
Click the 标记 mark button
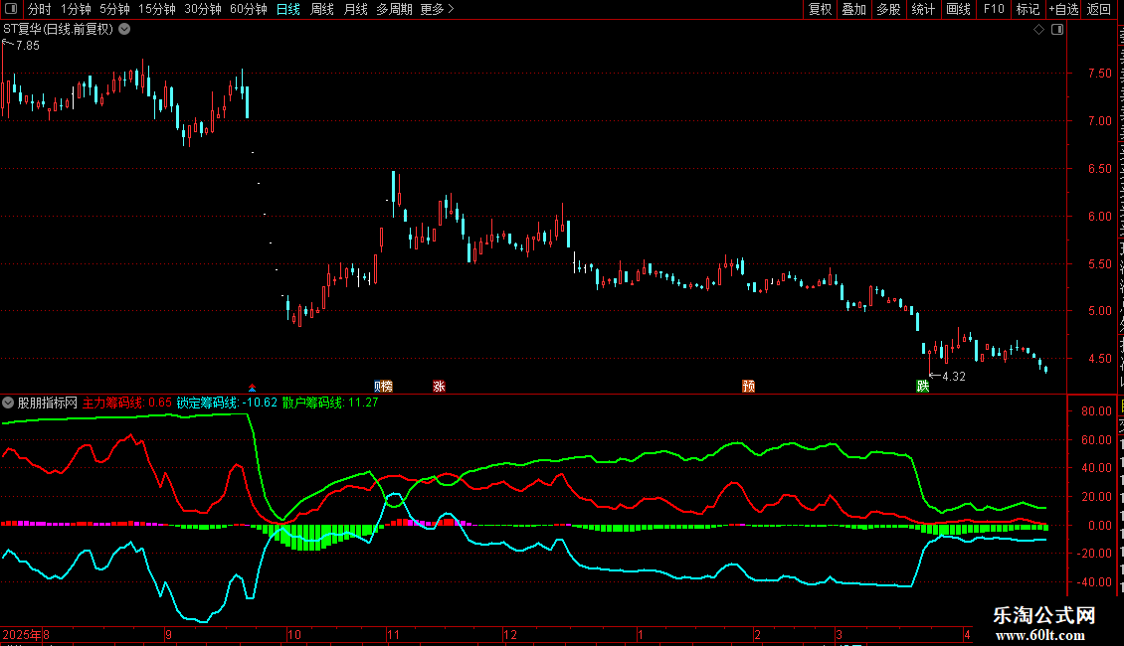coord(1028,9)
